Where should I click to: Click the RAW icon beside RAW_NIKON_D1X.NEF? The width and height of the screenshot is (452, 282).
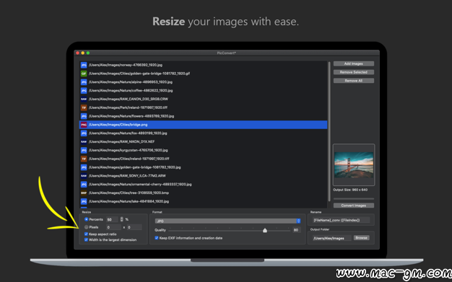[84, 141]
